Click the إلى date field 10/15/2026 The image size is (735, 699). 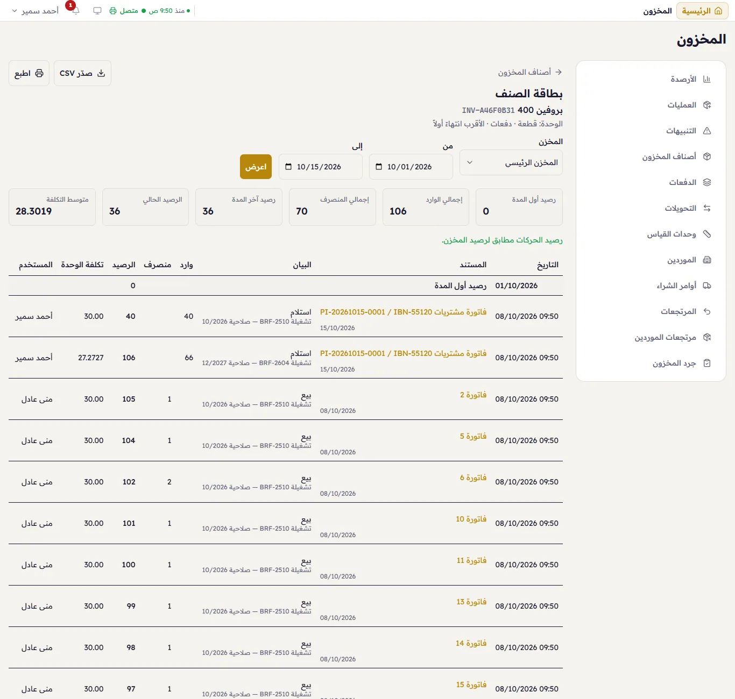click(x=321, y=167)
